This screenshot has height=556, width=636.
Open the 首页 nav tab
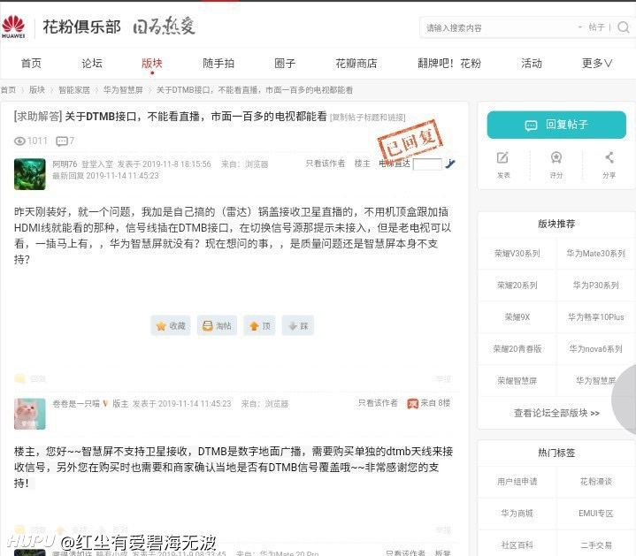pos(31,64)
